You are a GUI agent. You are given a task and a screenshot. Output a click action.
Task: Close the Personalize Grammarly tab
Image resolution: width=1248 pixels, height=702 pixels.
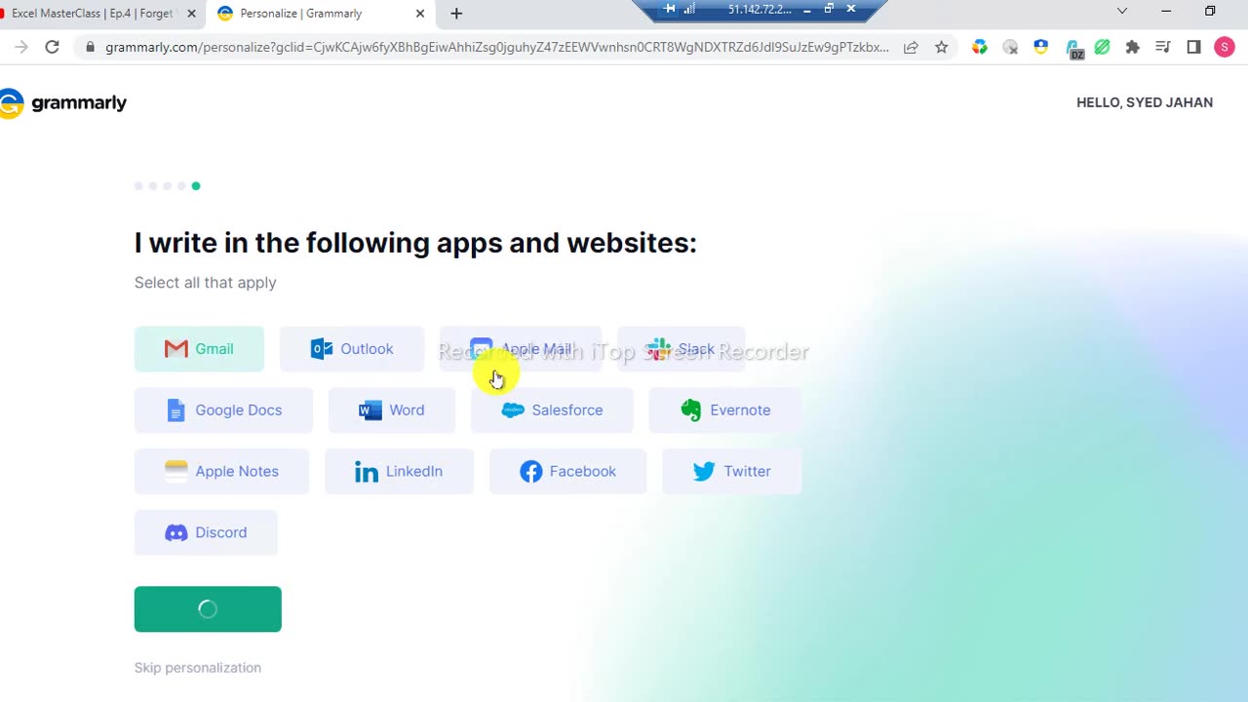tap(420, 14)
